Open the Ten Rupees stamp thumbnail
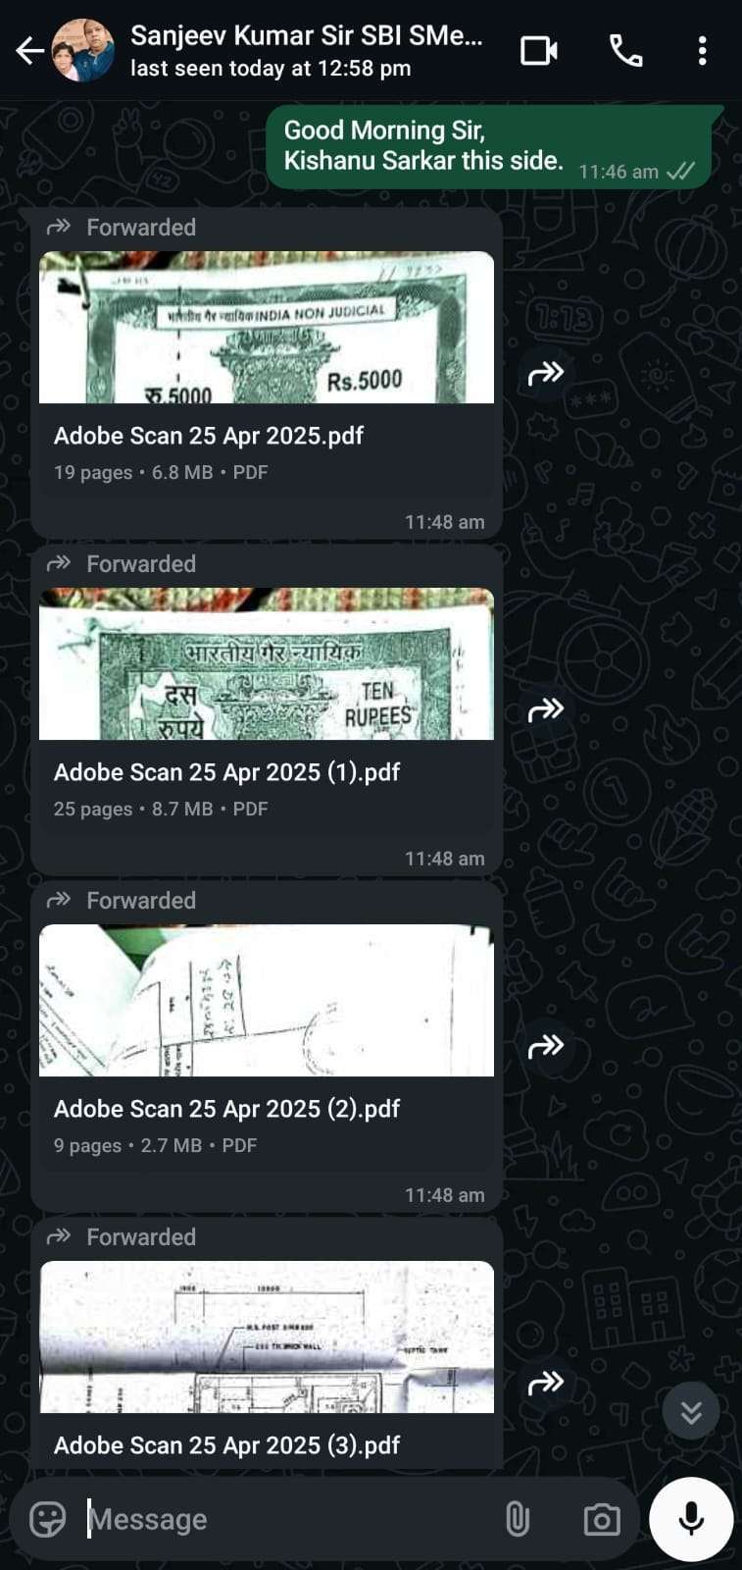Viewport: 742px width, 1570px height. [267, 664]
